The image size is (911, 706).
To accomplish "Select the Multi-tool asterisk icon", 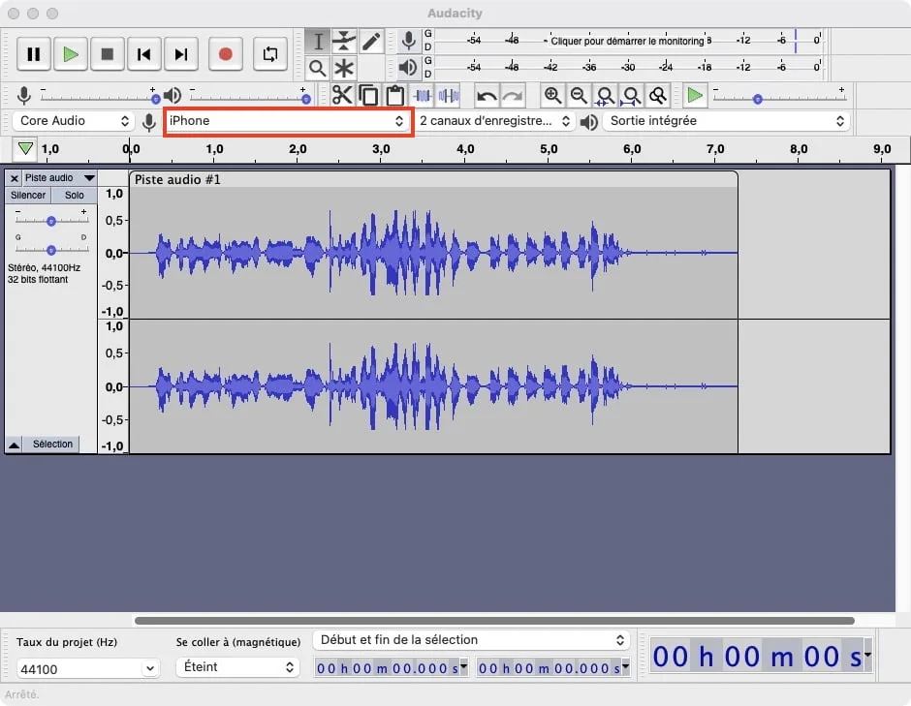I will click(344, 68).
